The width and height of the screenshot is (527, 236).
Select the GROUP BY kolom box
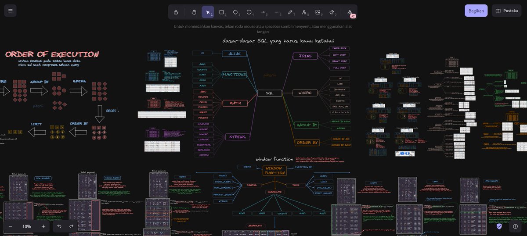pos(341,122)
